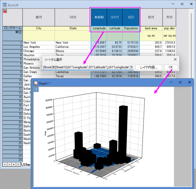Click the Latitude long name cell
The image size is (196, 189).
tap(115, 28)
